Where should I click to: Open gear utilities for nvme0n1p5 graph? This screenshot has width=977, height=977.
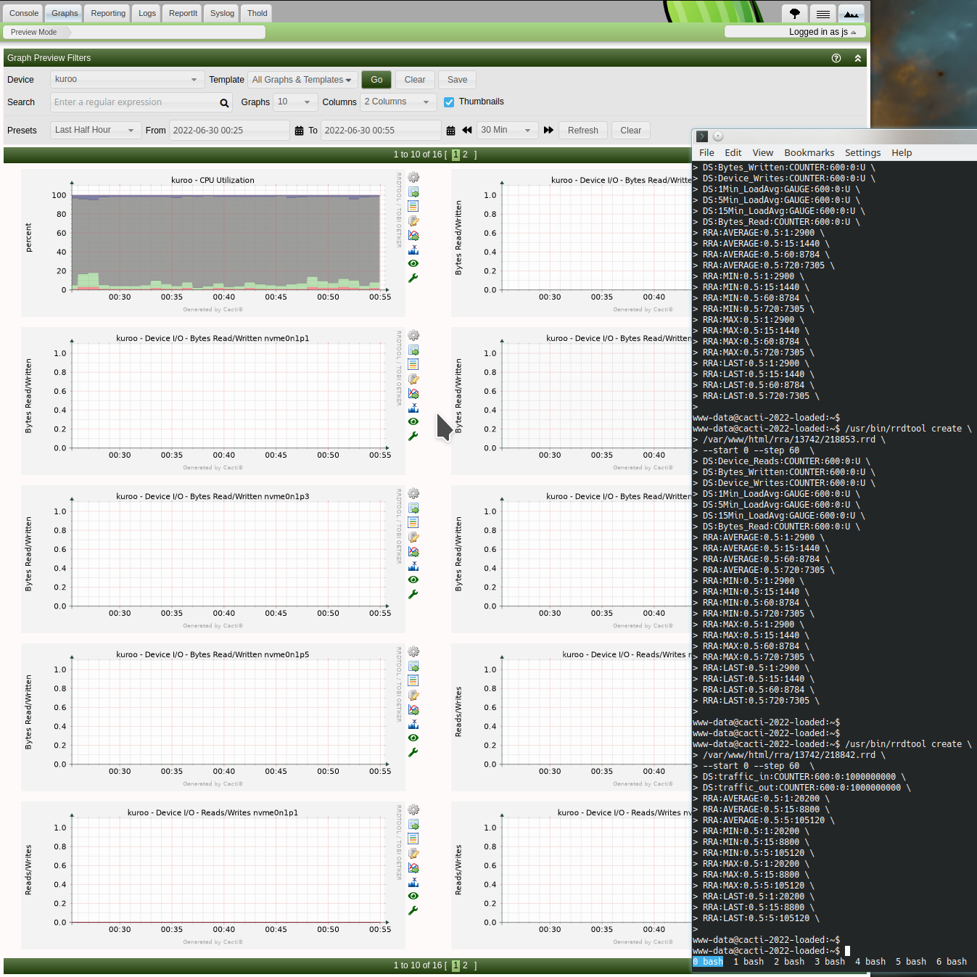[x=413, y=652]
